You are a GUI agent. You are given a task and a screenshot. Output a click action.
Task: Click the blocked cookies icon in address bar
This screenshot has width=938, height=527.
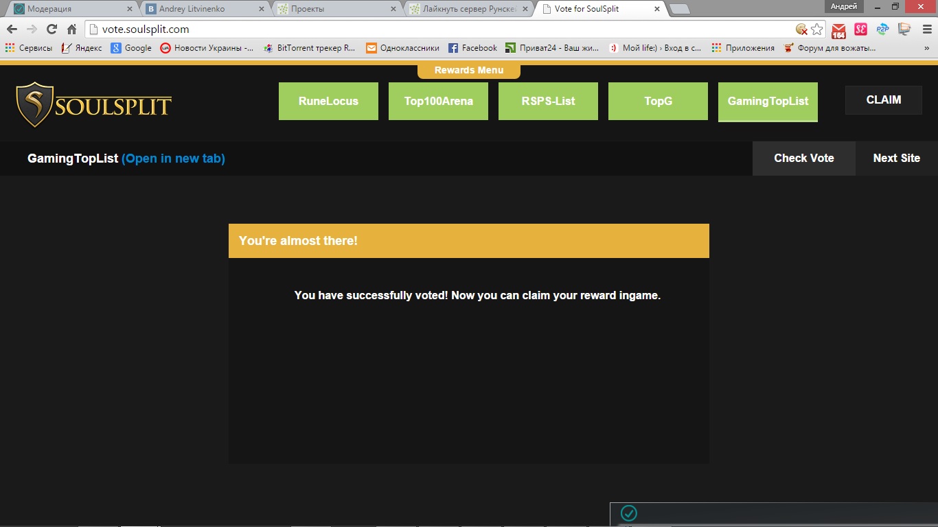click(801, 30)
